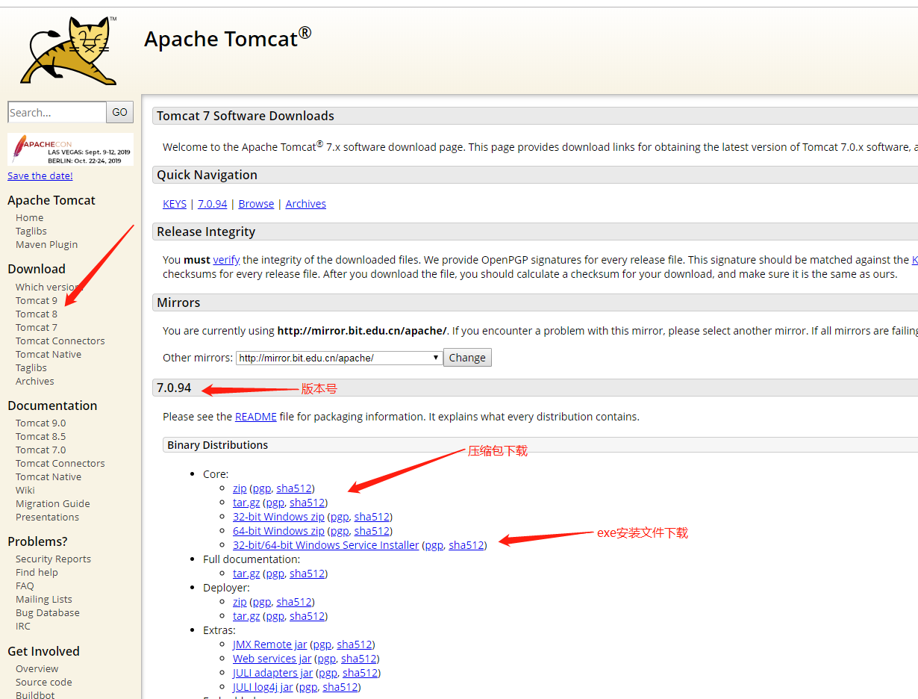Open sha512 for JULI log4j jar
This screenshot has width=918, height=699.
pos(340,687)
